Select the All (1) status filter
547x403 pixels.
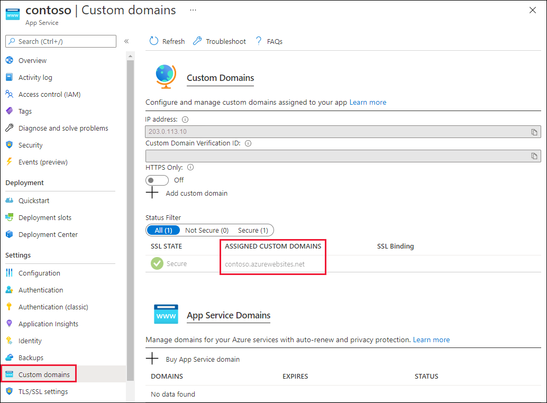click(163, 230)
